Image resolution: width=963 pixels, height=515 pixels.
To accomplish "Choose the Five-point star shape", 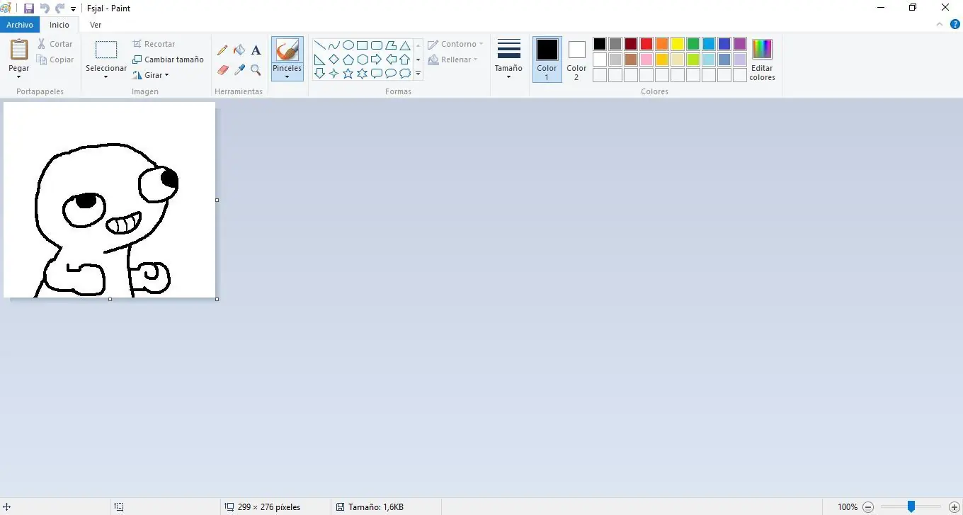I will click(348, 74).
